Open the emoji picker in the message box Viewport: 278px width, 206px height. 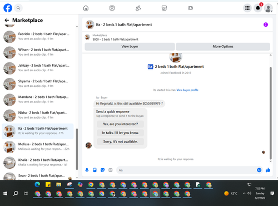pos(259,170)
